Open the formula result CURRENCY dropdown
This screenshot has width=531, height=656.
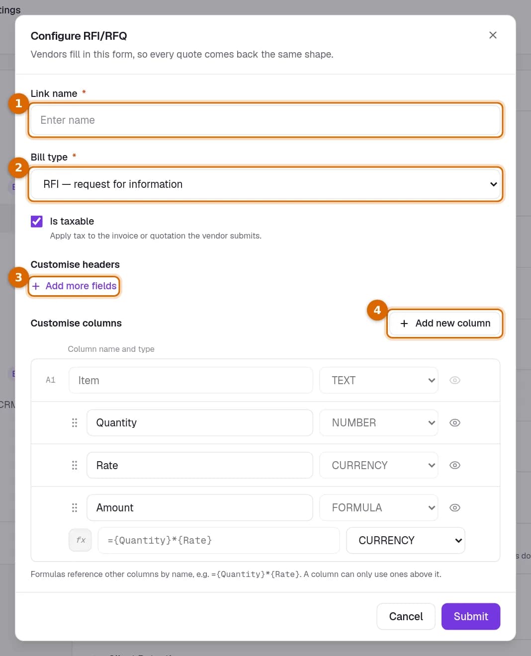tap(406, 540)
